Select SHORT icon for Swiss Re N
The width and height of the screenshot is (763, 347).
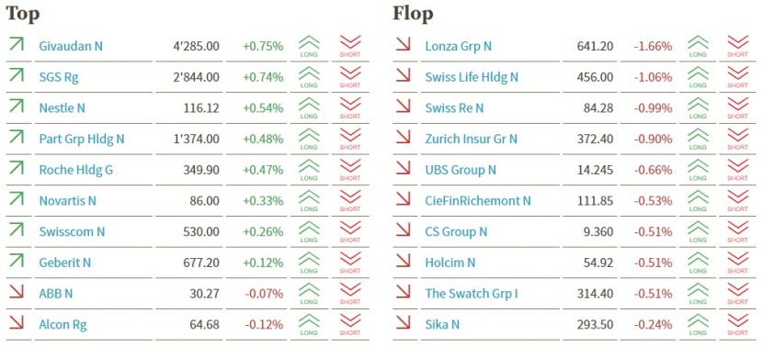coord(737,108)
